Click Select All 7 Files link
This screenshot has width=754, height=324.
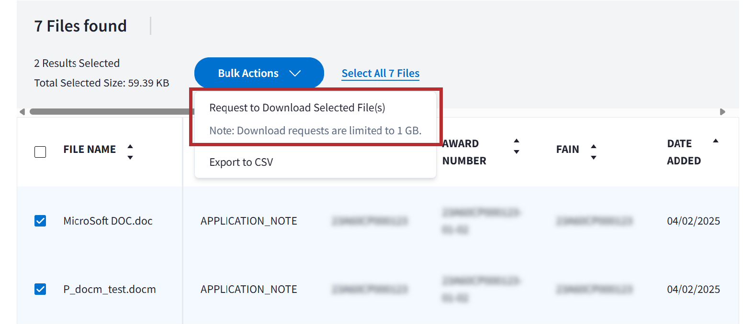[380, 73]
